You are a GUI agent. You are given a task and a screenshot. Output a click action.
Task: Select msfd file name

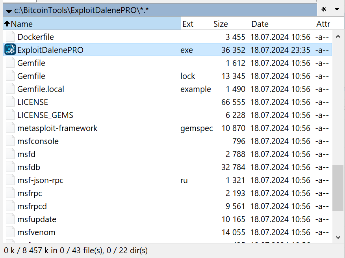[26, 154]
